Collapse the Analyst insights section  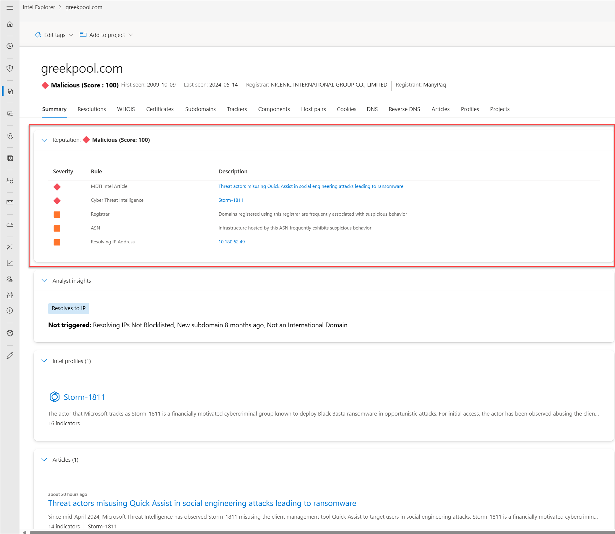coord(44,281)
